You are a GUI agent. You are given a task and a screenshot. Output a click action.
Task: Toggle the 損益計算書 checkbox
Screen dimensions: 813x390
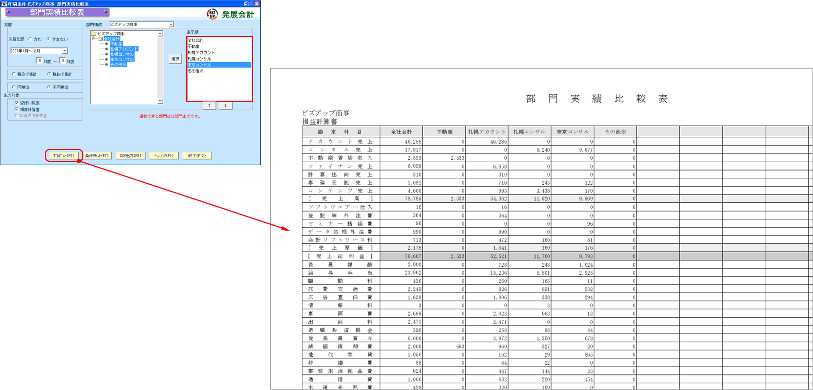click(x=17, y=109)
